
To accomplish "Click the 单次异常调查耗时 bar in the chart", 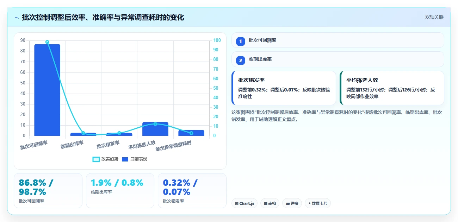I will [x=191, y=133].
